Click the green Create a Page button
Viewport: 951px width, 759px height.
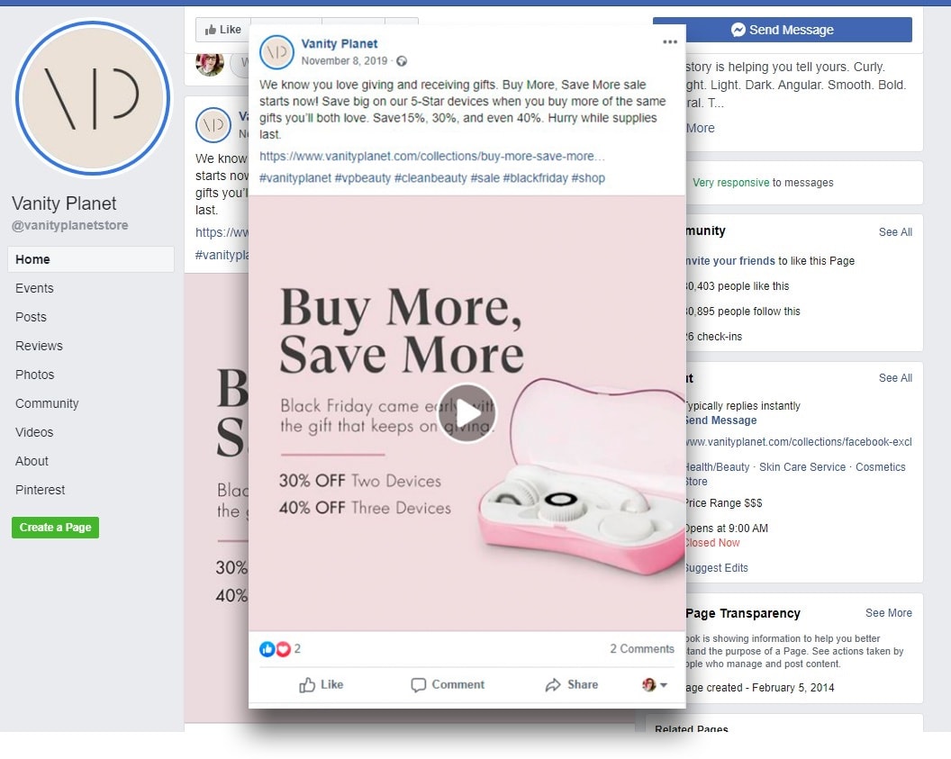[x=55, y=528]
